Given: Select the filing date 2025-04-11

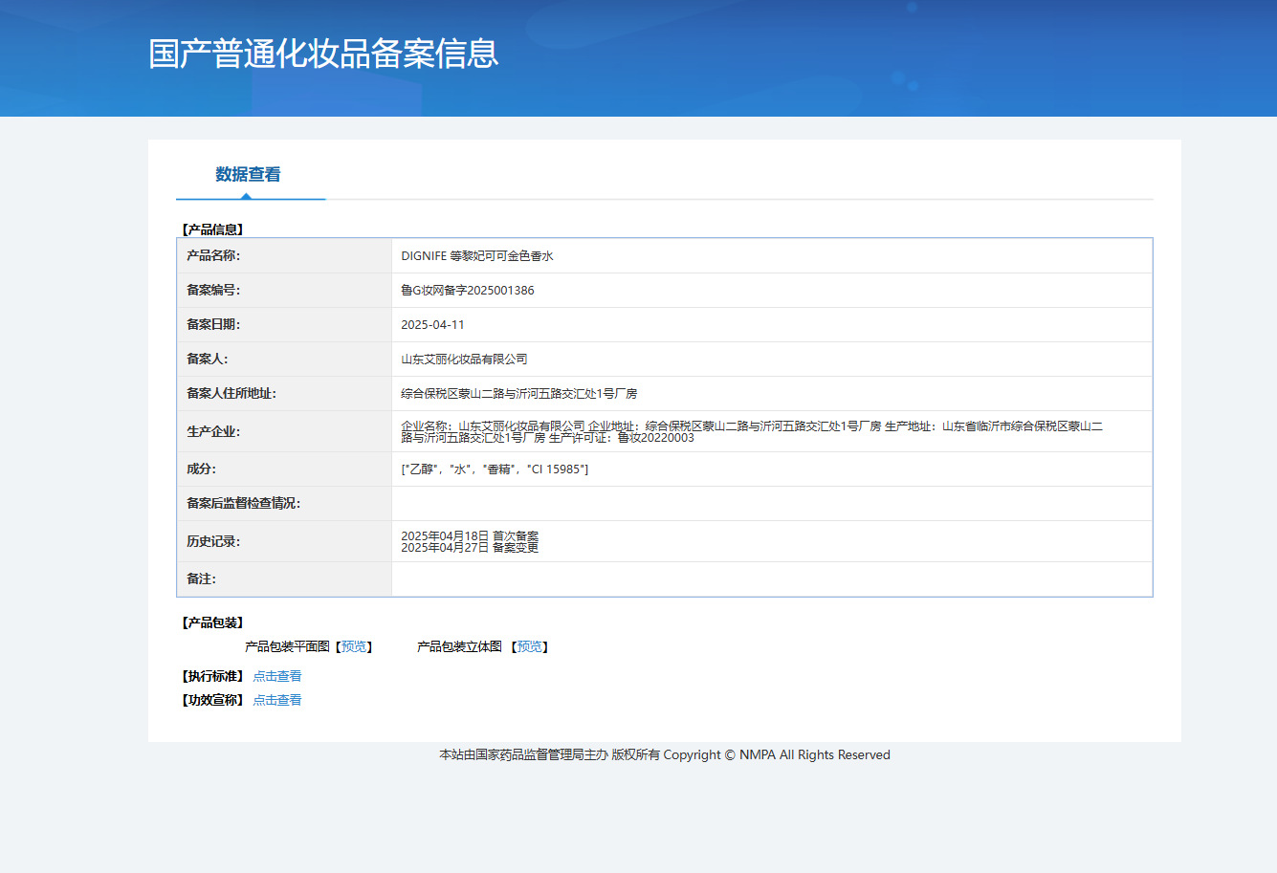Looking at the screenshot, I should pyautogui.click(x=432, y=325).
